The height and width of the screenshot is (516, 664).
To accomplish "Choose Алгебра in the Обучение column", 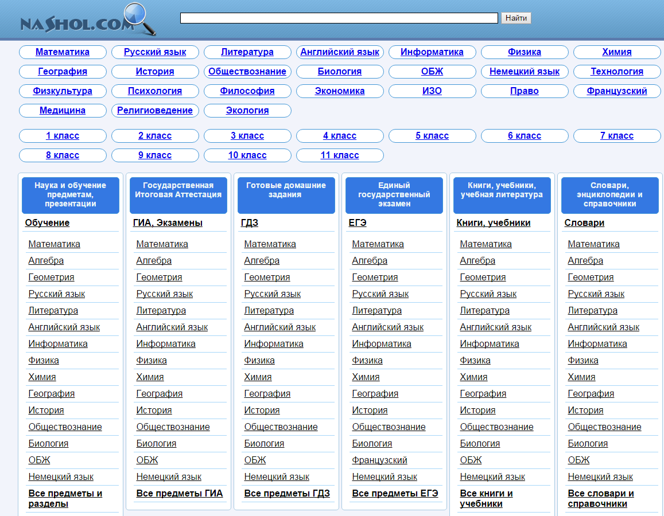I will pos(46,260).
